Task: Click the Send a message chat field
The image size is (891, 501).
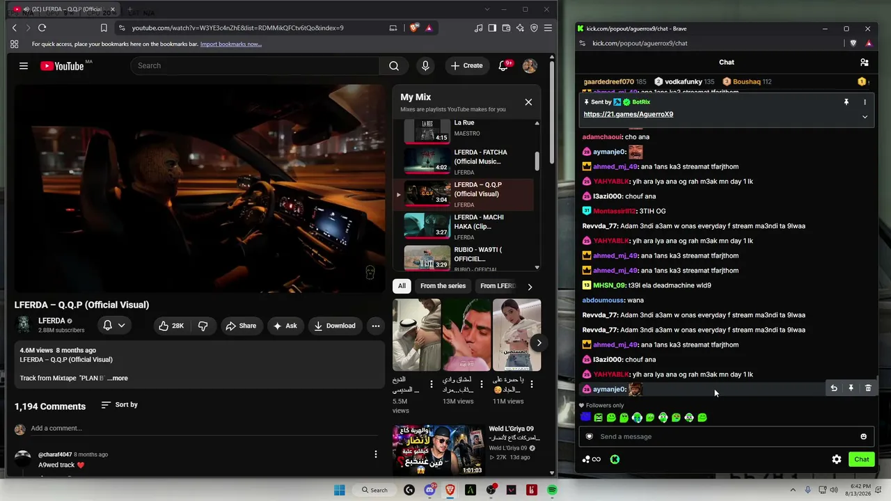Action: pos(727,437)
